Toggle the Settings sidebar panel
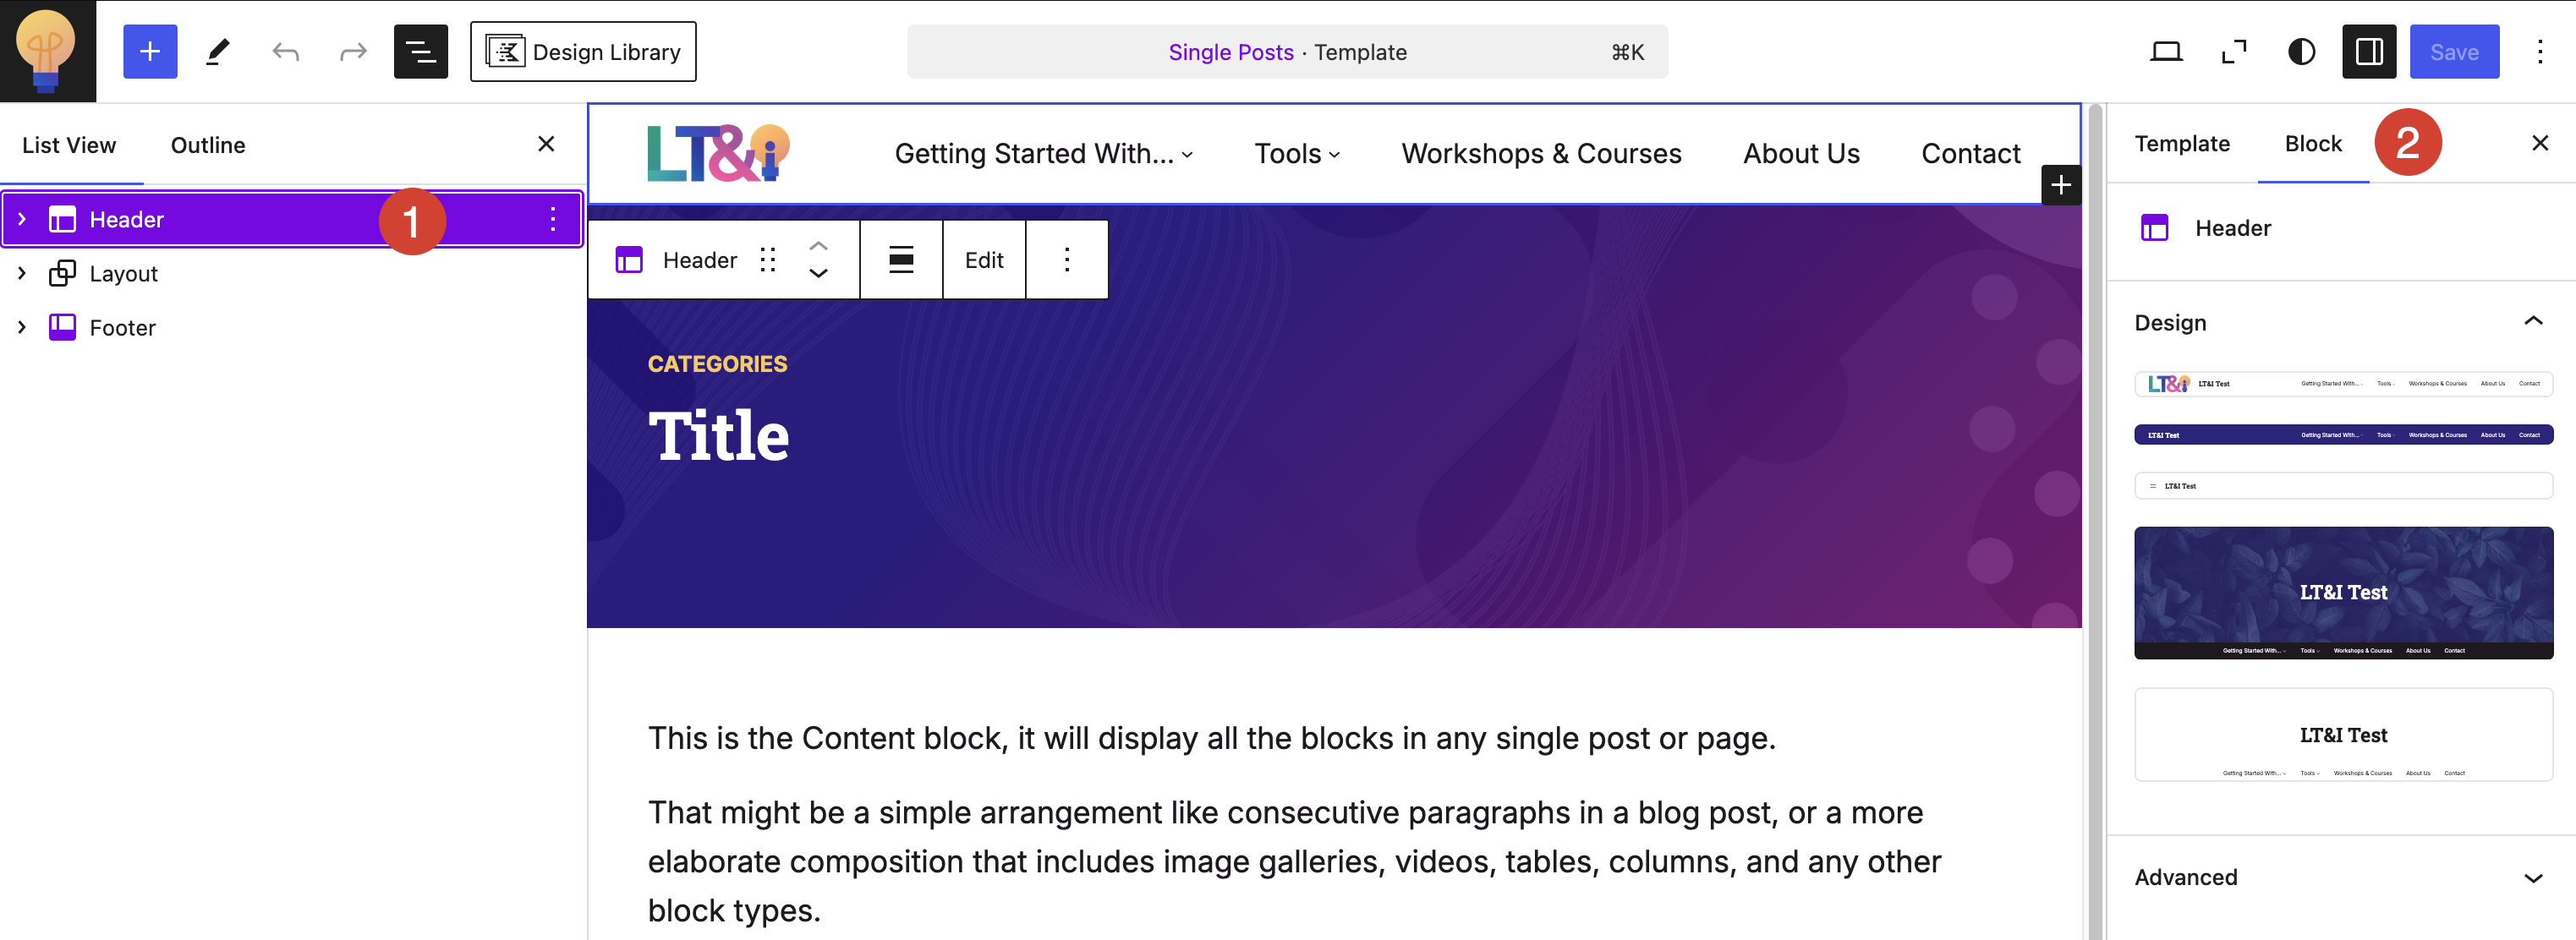 2368,52
